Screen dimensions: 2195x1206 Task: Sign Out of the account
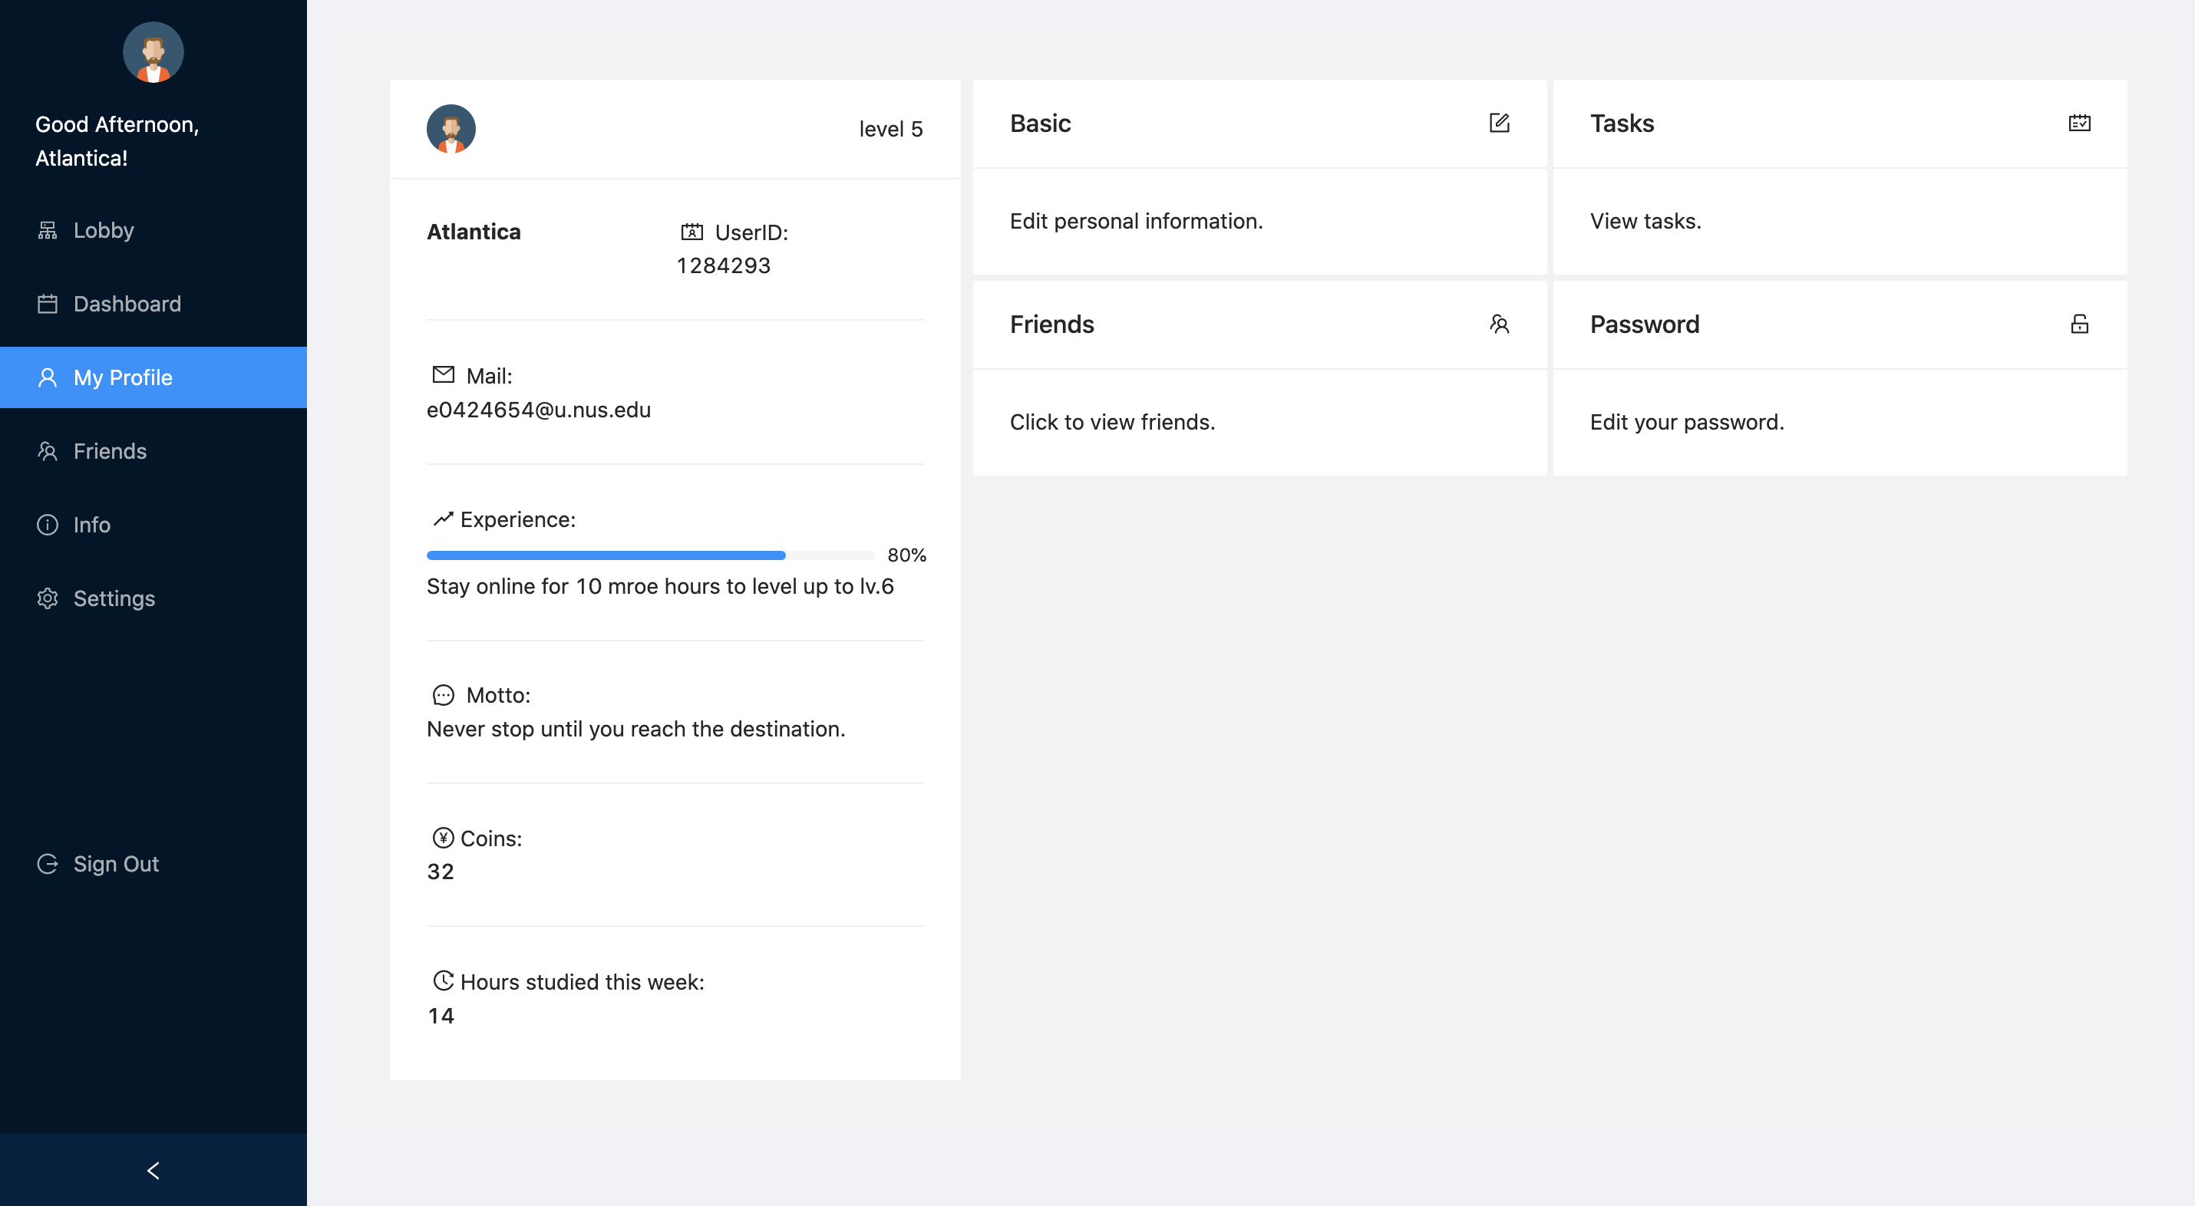tap(115, 864)
